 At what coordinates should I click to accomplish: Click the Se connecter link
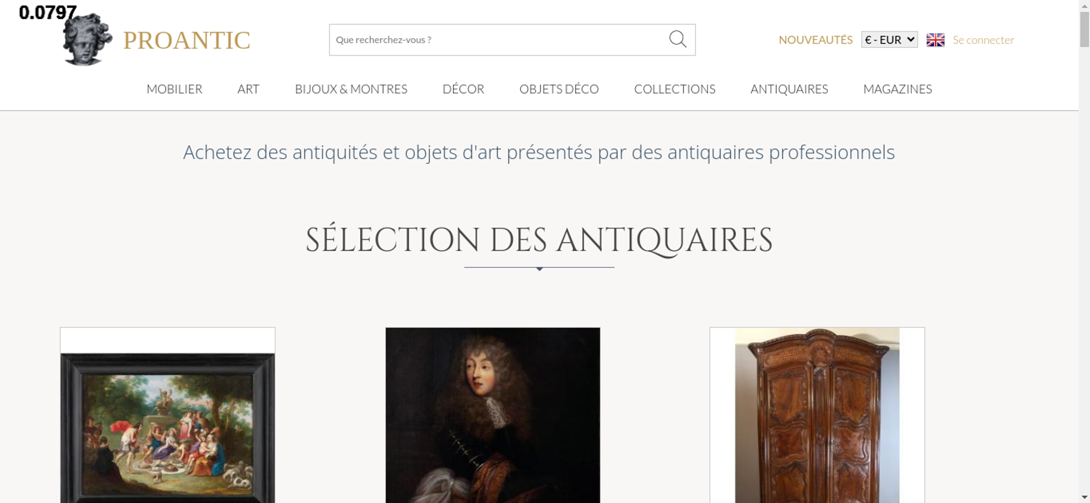983,40
